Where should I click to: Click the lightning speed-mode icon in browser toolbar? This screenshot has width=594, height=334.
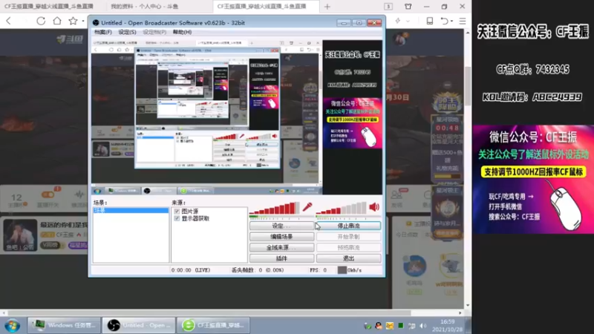(x=398, y=21)
